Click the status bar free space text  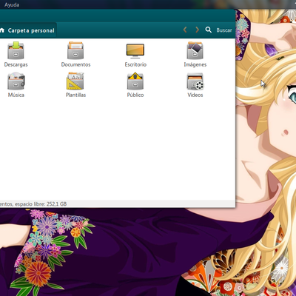coord(33,204)
